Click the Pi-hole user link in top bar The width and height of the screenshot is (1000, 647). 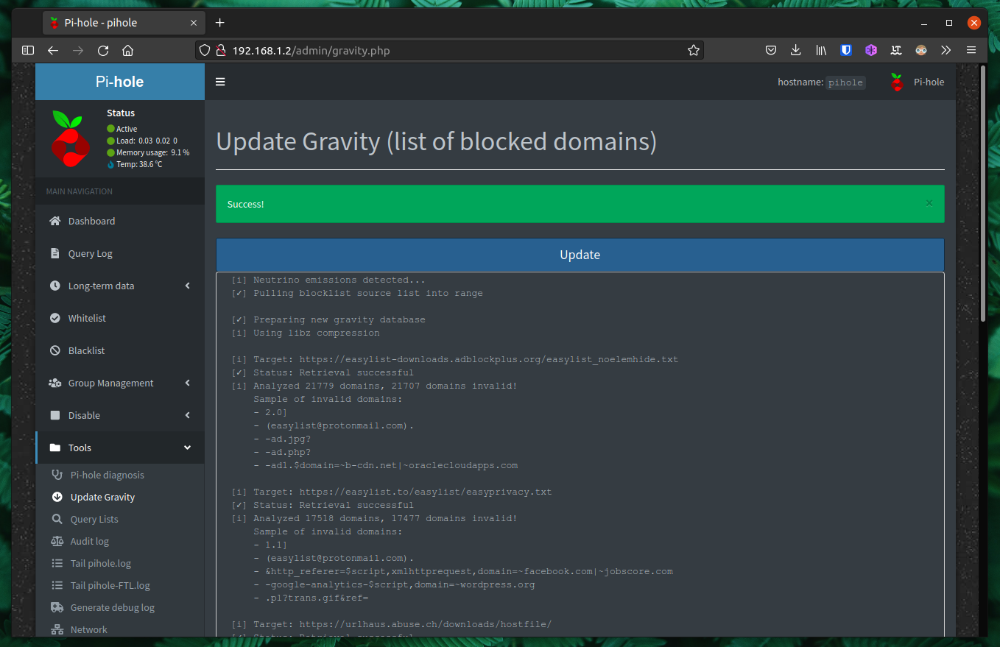click(x=916, y=82)
